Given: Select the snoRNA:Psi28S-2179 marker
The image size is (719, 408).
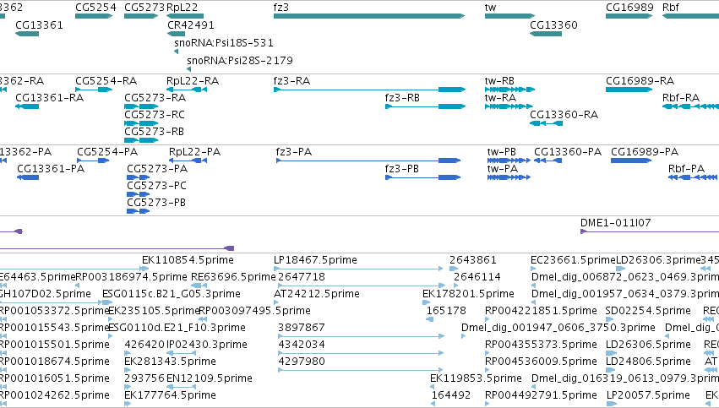Looking at the screenshot, I should point(189,69).
